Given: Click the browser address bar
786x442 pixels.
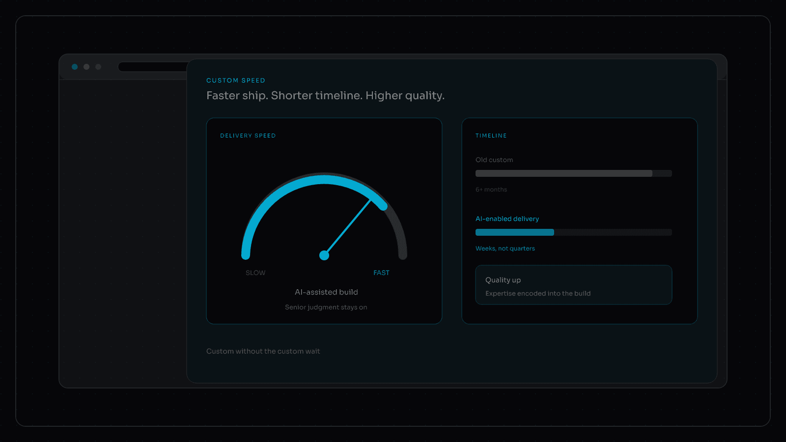Looking at the screenshot, I should [x=153, y=67].
